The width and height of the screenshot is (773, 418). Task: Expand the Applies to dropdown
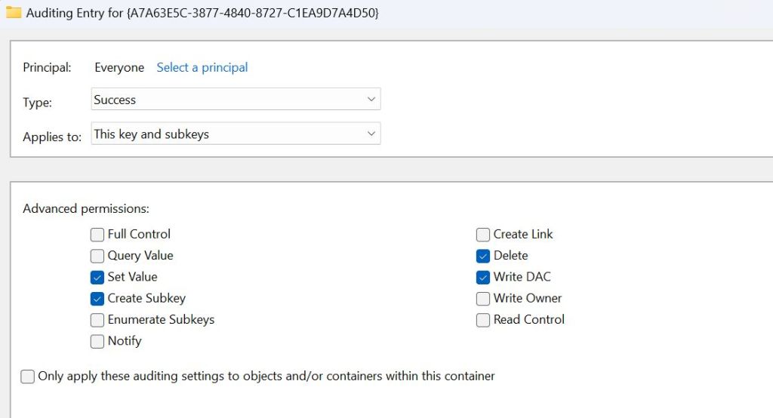(x=236, y=134)
